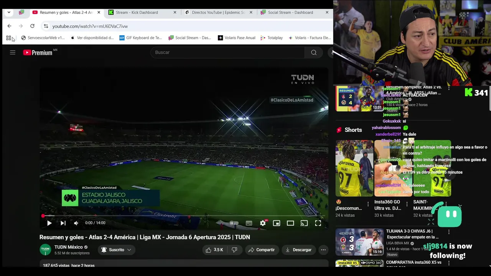491x276 pixels.
Task: Switch to miniplayer mode
Action: [x=277, y=223]
